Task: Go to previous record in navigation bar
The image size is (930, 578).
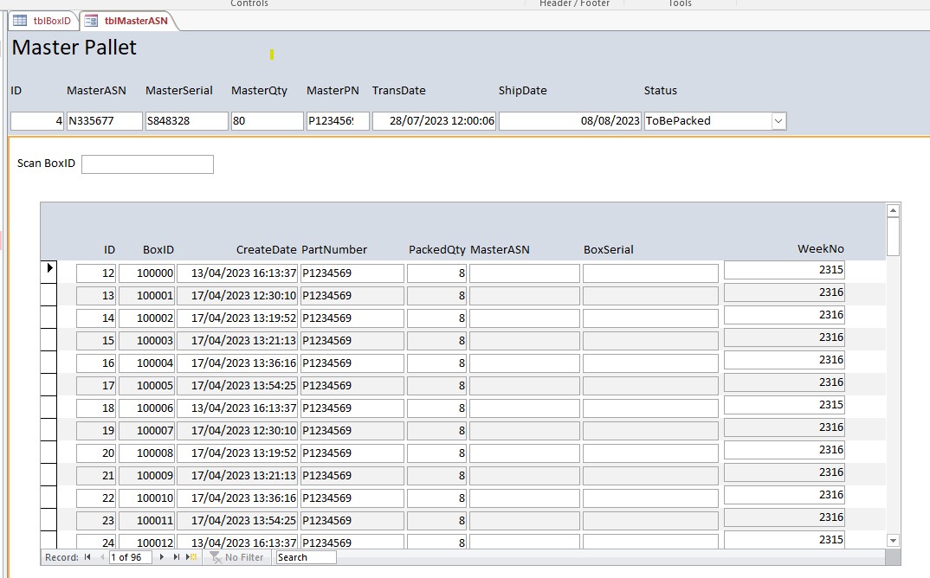Action: (101, 557)
